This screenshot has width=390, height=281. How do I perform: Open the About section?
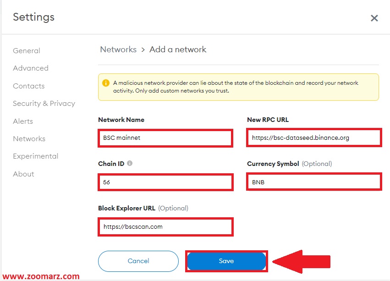(24, 174)
